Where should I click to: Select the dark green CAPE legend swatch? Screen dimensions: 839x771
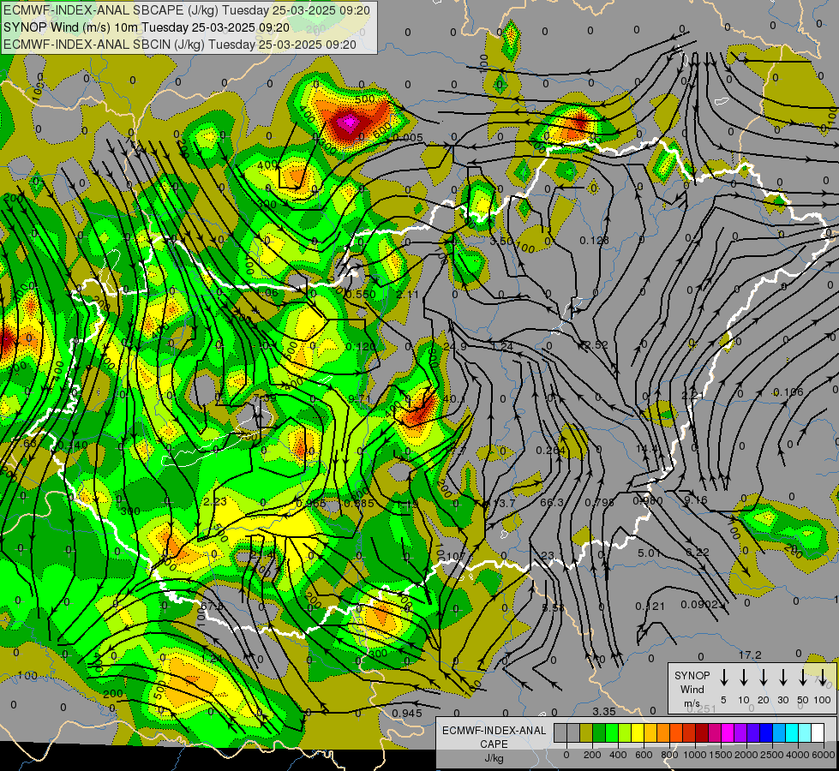599,732
